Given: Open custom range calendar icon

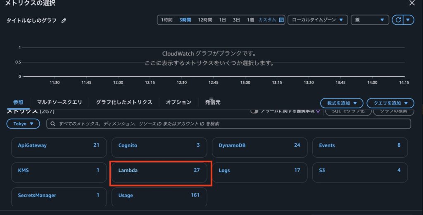Looking at the screenshot, I should (x=281, y=20).
